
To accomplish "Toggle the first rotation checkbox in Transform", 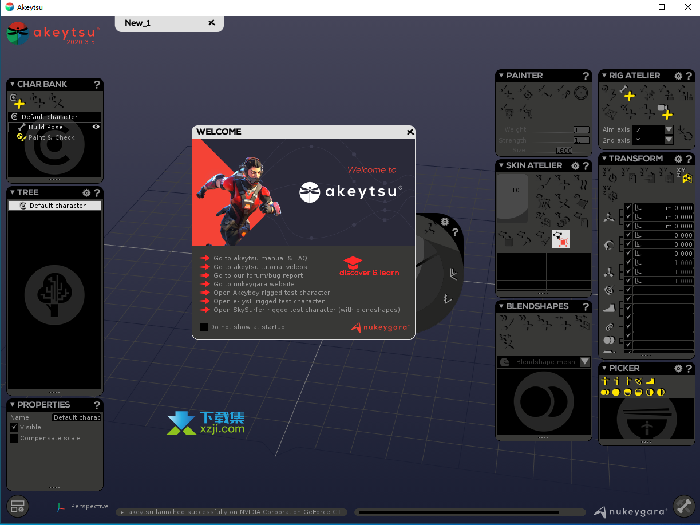I will 628,235.
